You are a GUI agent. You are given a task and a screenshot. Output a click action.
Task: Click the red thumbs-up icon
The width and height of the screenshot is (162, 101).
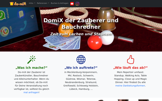130,60
